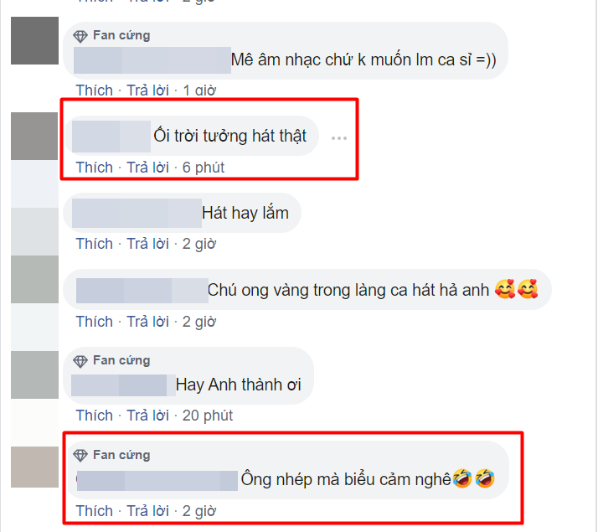This screenshot has width=598, height=532.
Task: Open the three-dot menu beside 'Ối trời tưởng hát thật'
Action: click(x=339, y=138)
